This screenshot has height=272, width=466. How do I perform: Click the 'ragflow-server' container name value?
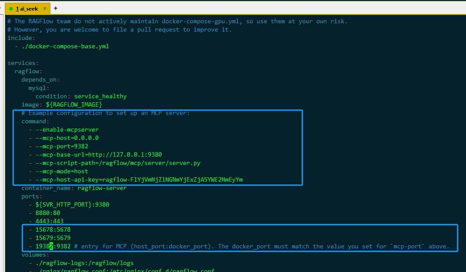102,188
